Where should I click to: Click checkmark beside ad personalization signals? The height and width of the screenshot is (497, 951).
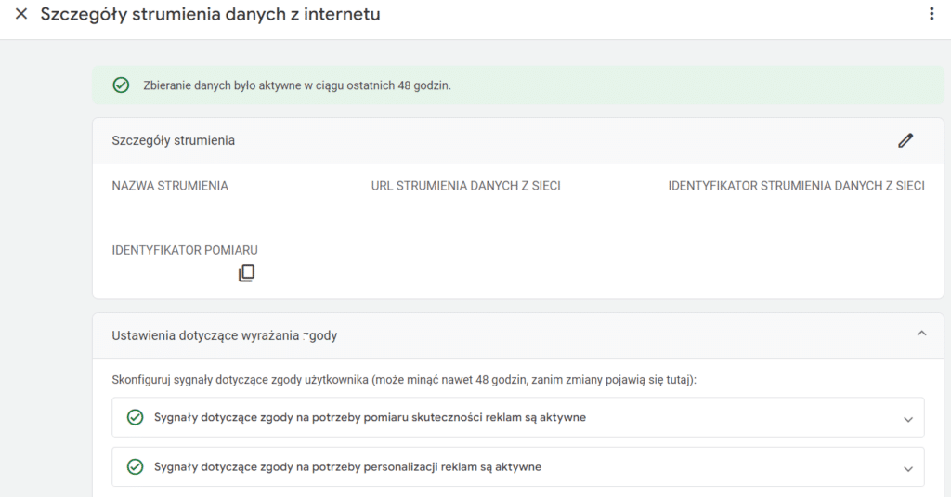135,466
